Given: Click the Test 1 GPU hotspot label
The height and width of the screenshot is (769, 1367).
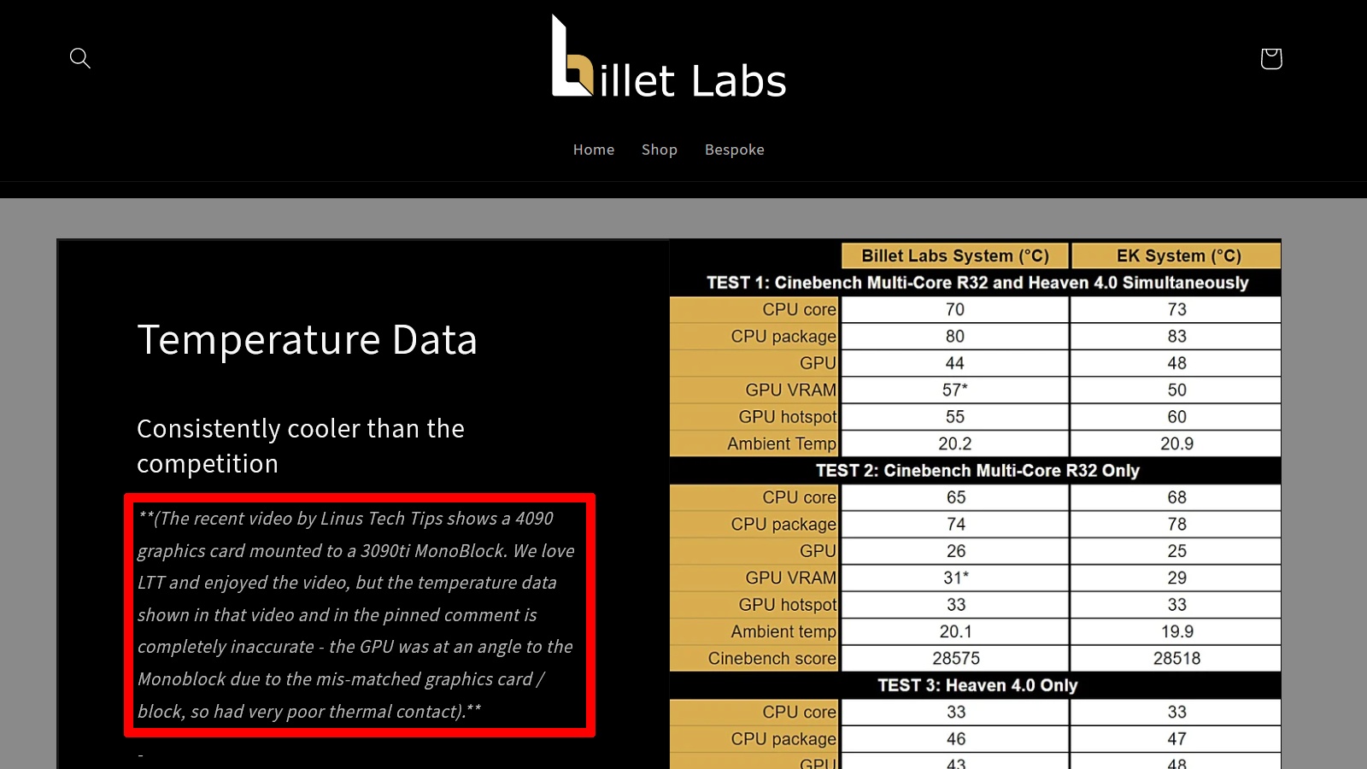Looking at the screenshot, I should tap(788, 417).
